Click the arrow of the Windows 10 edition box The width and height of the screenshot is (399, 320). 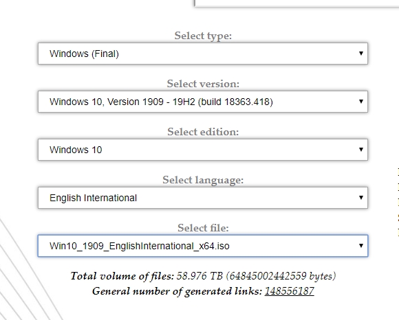point(361,149)
